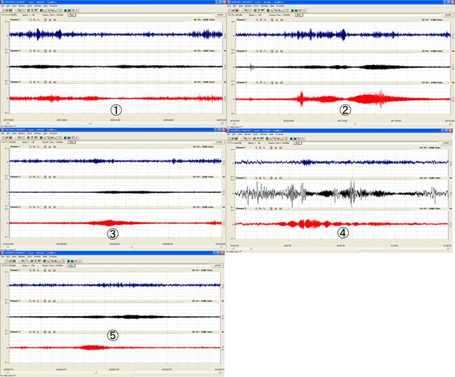455x377 pixels.
Task: Click Channel 1 autoscale icon in window 2
Action: pyautogui.click(x=271, y=20)
